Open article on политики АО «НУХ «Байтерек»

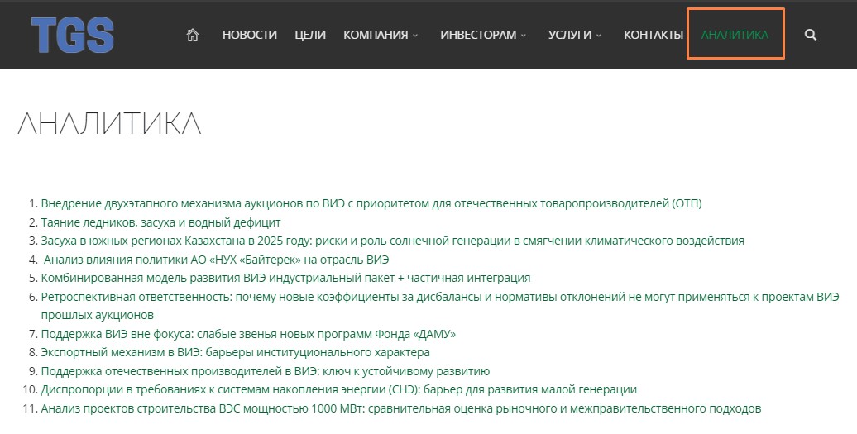(x=217, y=260)
